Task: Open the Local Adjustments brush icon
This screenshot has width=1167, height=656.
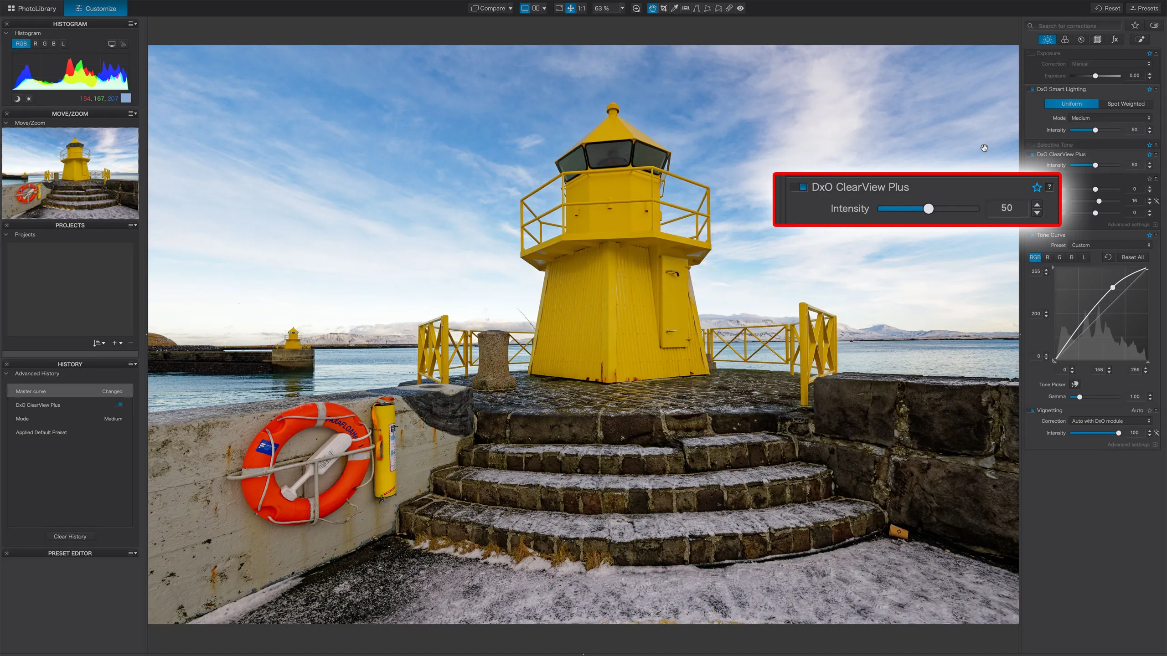Action: [x=1140, y=40]
